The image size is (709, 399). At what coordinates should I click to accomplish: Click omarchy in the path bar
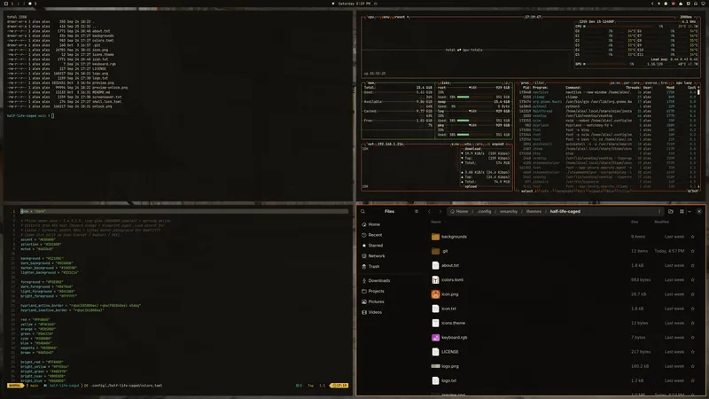click(x=508, y=211)
